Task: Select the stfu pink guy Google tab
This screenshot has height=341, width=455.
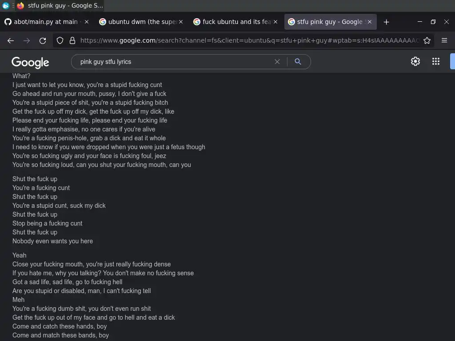Action: tap(331, 22)
